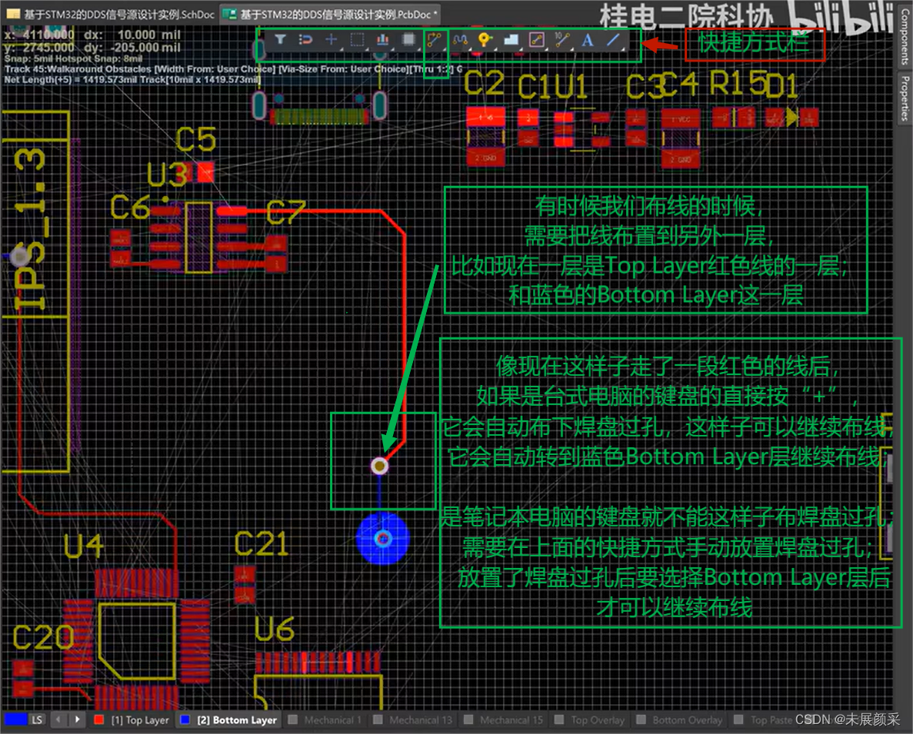This screenshot has height=734, width=913.
Task: Open the selection filter tool
Action: [280, 39]
